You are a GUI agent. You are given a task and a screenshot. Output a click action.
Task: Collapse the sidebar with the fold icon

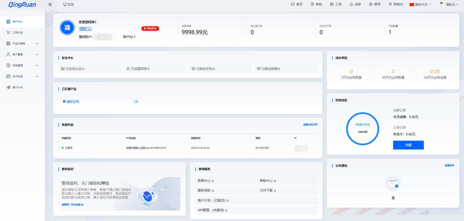pyautogui.click(x=50, y=4)
